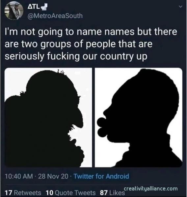Open the right attached silhouette image

[139, 117]
